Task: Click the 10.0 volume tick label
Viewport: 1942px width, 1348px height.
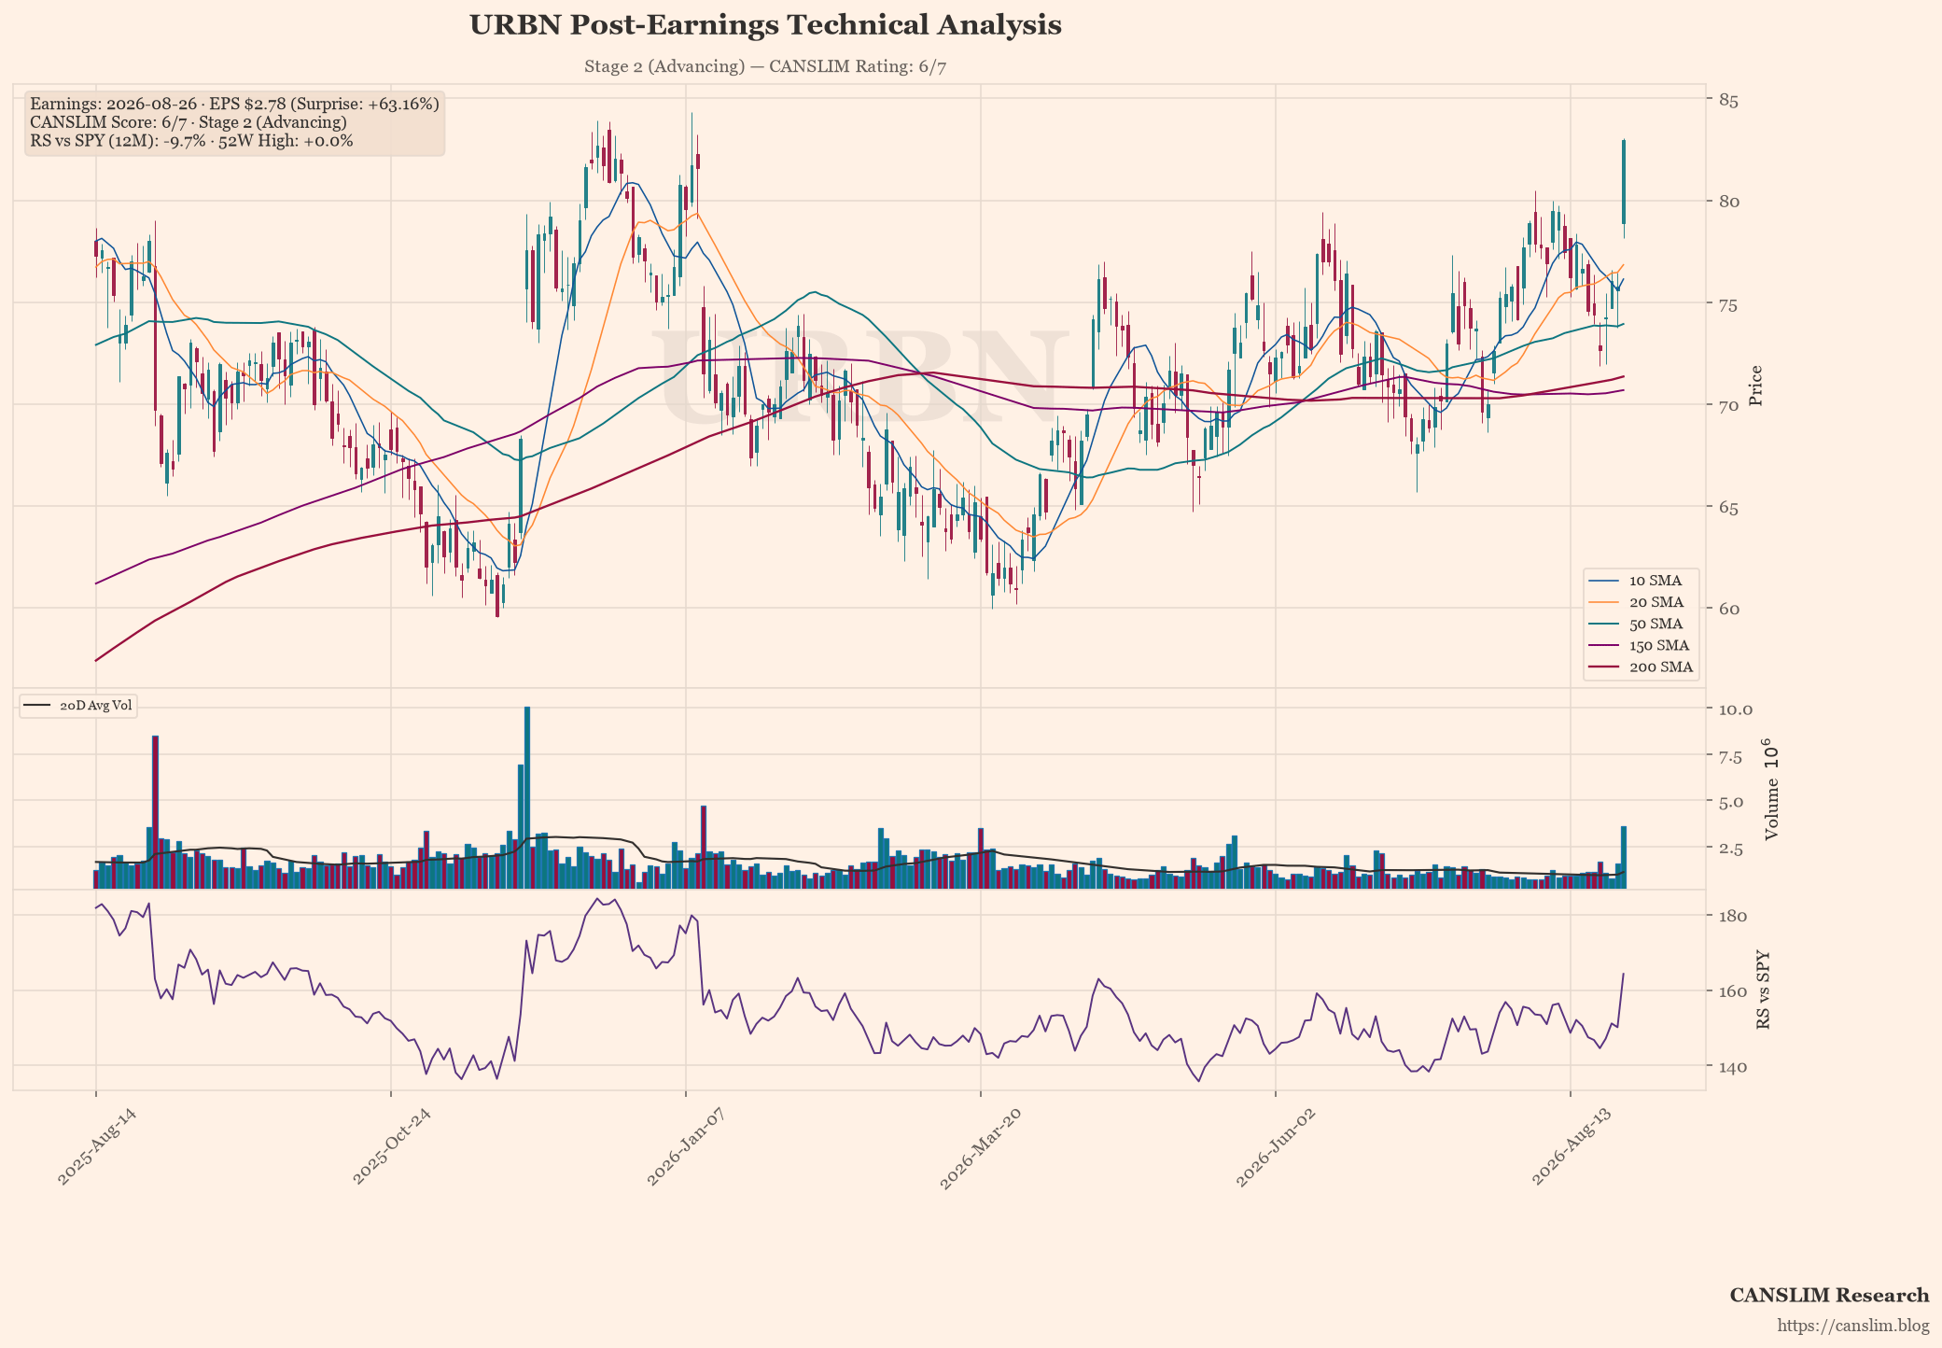Action: click(1734, 709)
